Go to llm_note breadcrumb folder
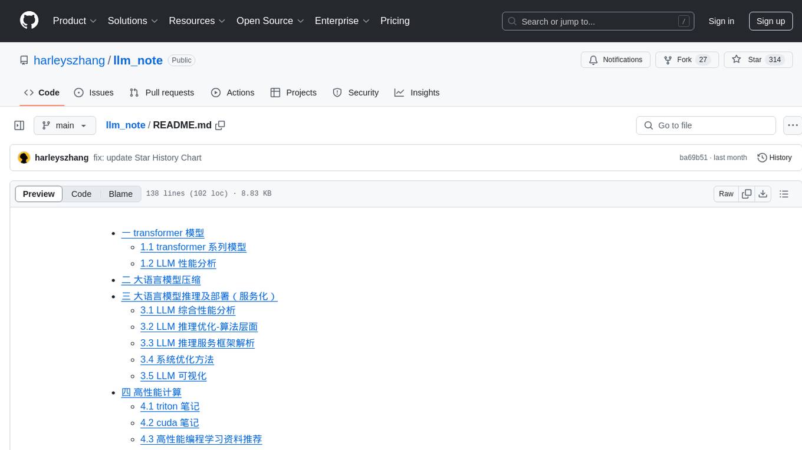 (x=126, y=125)
